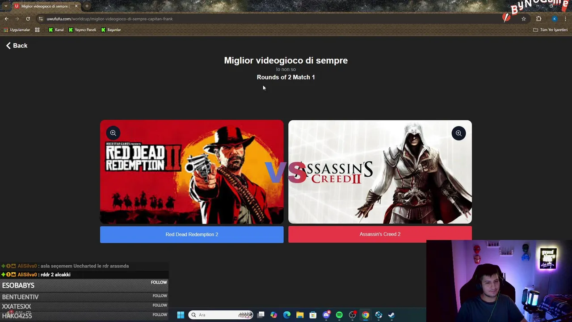Vote for Assassin's Creed 2 red button
The image size is (572, 322).
pyautogui.click(x=380, y=234)
